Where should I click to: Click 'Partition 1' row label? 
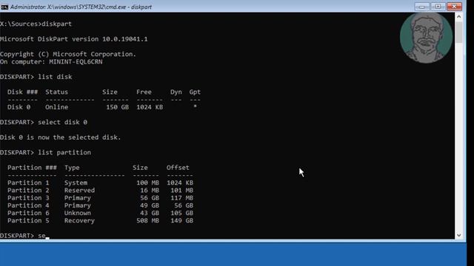[28, 183]
